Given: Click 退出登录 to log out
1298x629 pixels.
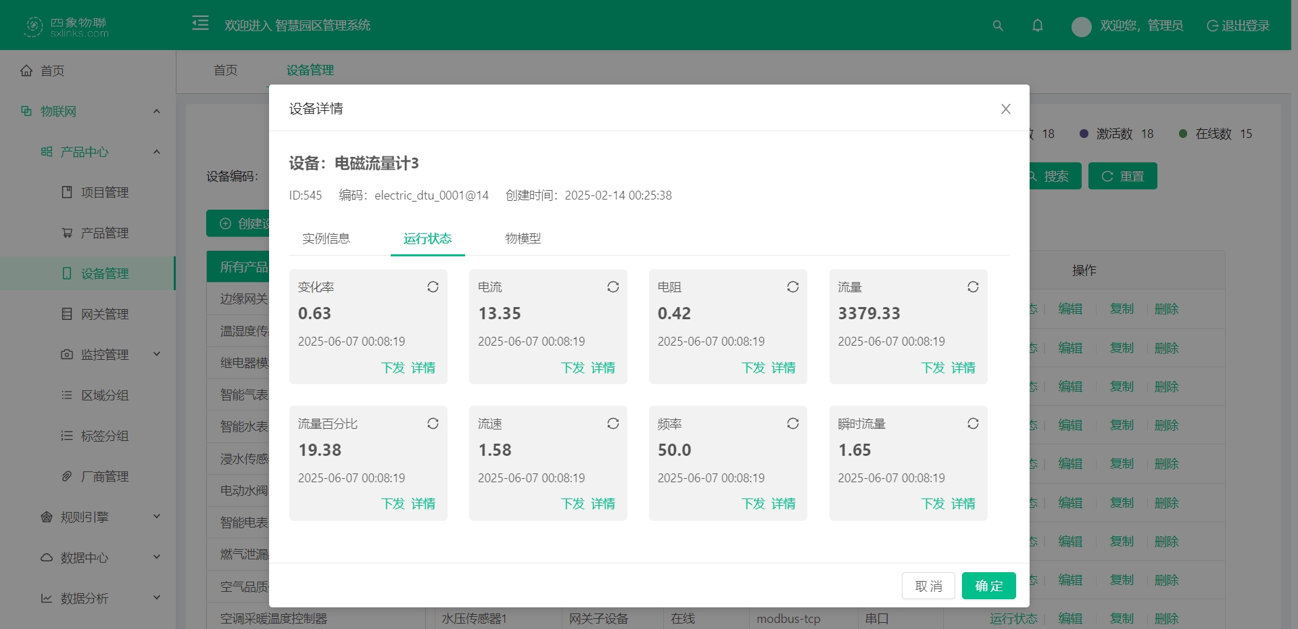Looking at the screenshot, I should pos(1237,25).
